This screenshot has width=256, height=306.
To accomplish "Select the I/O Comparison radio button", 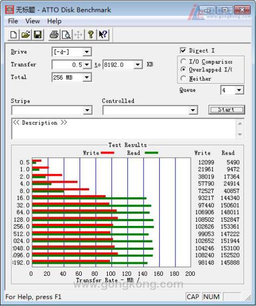I will pyautogui.click(x=183, y=62).
